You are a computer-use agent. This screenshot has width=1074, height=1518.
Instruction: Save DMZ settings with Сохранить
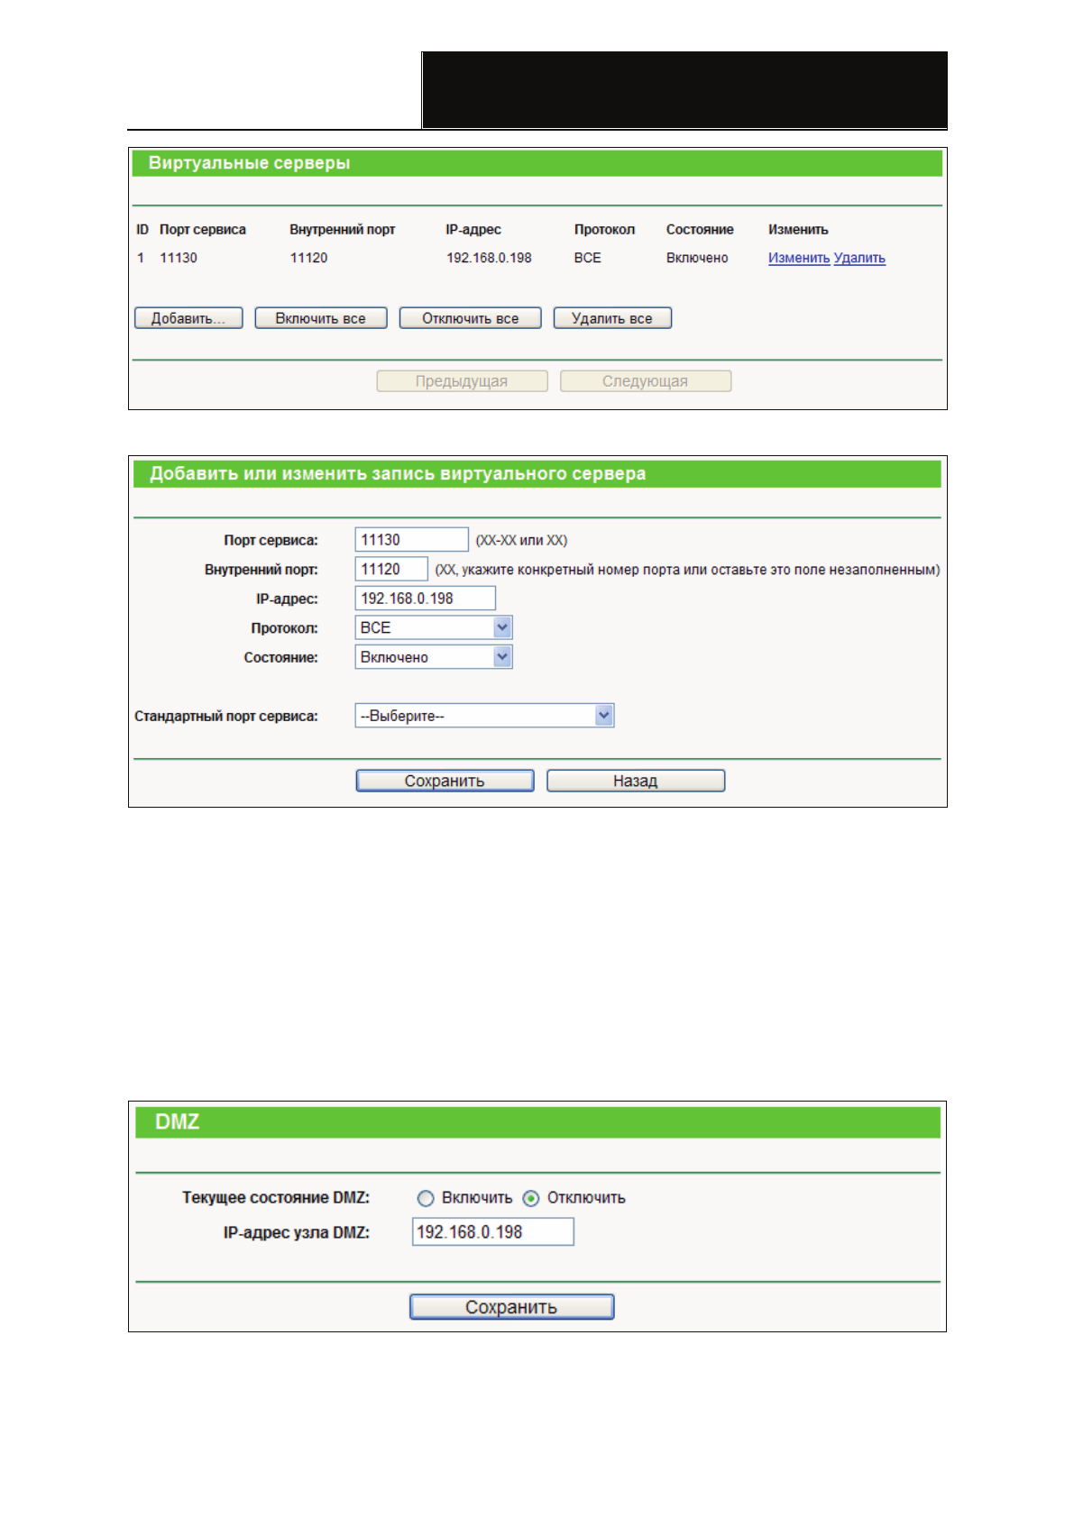(511, 1307)
